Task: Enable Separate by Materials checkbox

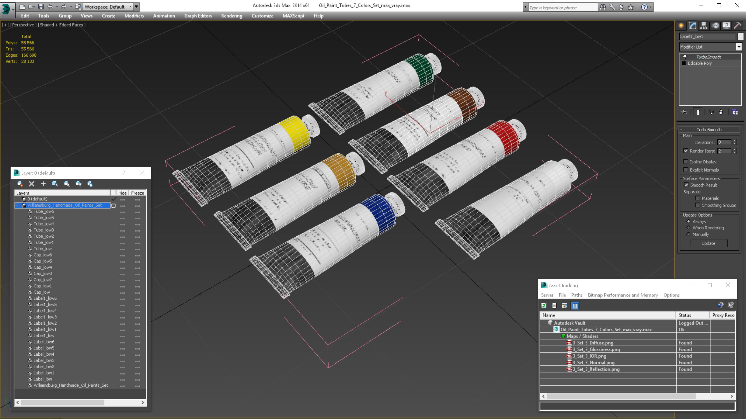Action: [698, 198]
